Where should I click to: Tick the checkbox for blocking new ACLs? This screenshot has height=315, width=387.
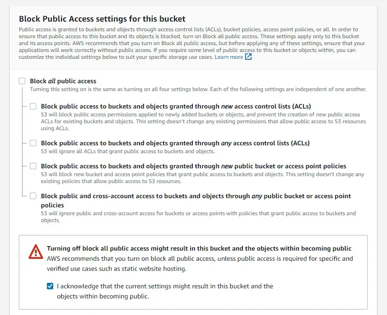[33, 106]
